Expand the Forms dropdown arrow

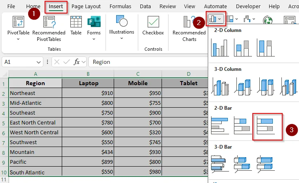94,39
